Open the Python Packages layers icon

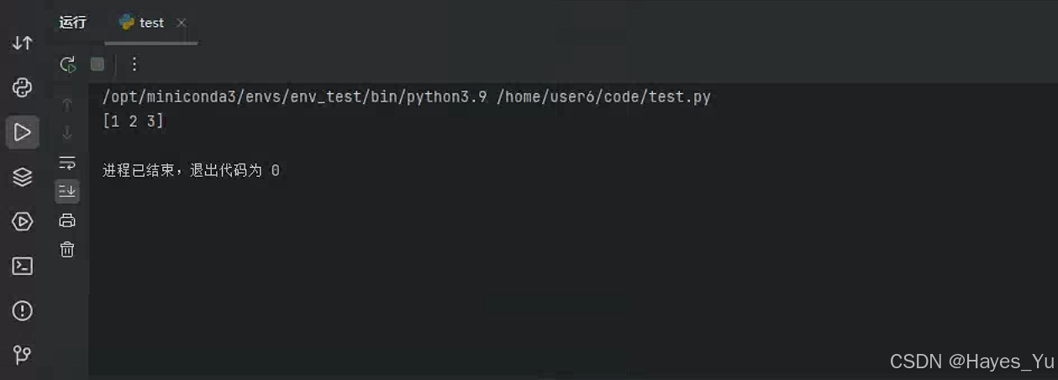pyautogui.click(x=23, y=177)
